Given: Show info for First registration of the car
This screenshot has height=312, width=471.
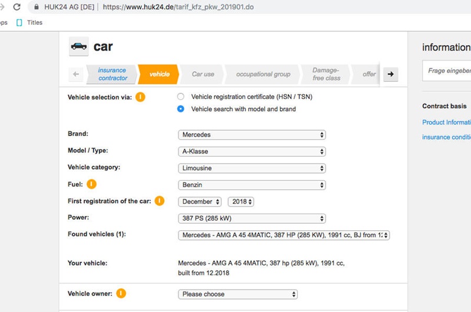Looking at the screenshot, I should [x=160, y=201].
